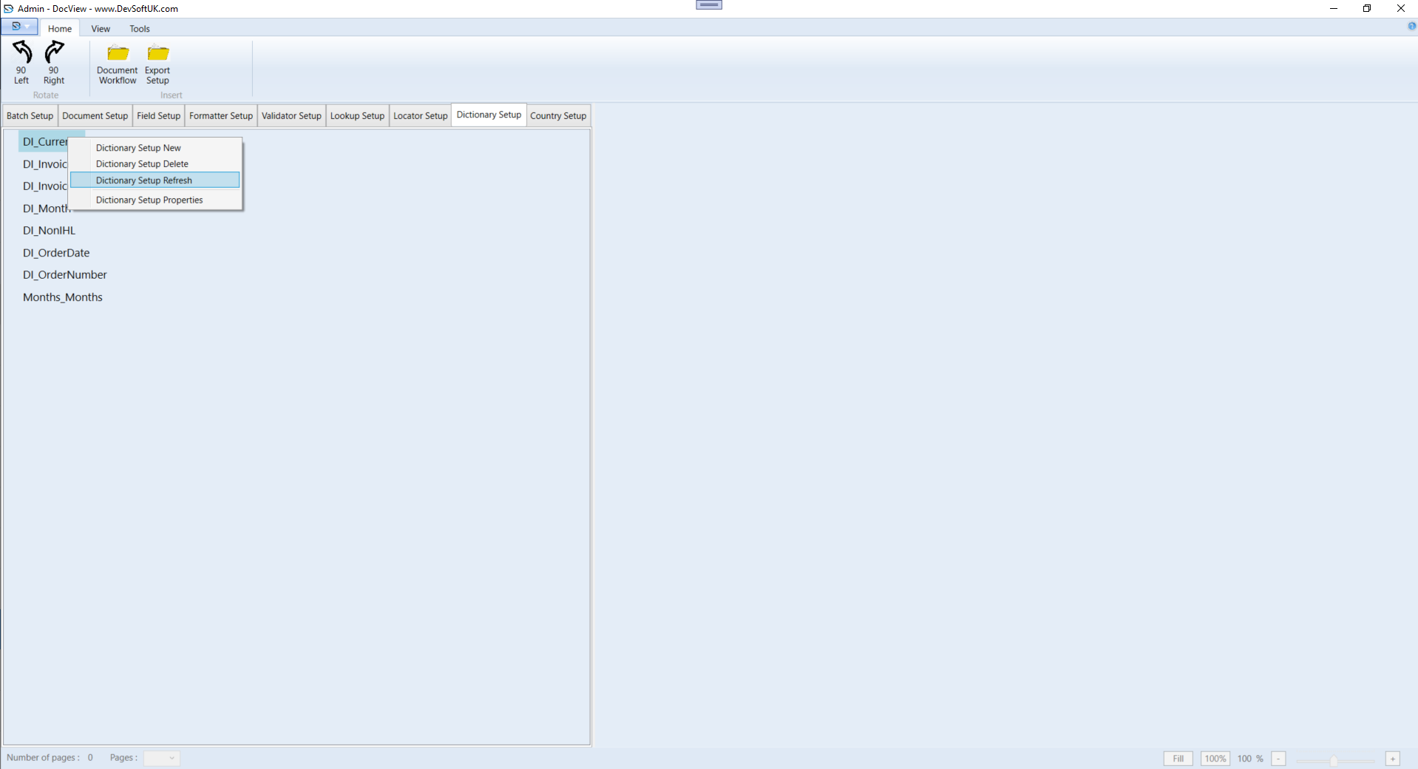Select the Months_Months dictionary entry
This screenshot has width=1418, height=769.
pyautogui.click(x=63, y=297)
